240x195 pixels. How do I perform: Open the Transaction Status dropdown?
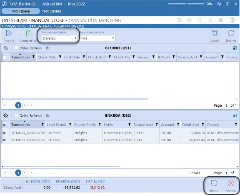(59, 38)
